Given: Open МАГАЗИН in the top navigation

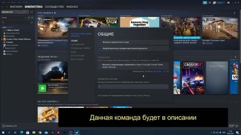Looking at the screenshot, I should pyautogui.click(x=16, y=7).
